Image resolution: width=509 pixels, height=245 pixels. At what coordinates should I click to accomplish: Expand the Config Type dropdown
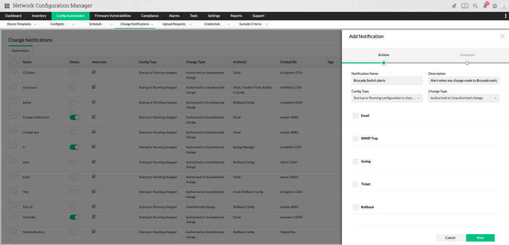coord(387,98)
